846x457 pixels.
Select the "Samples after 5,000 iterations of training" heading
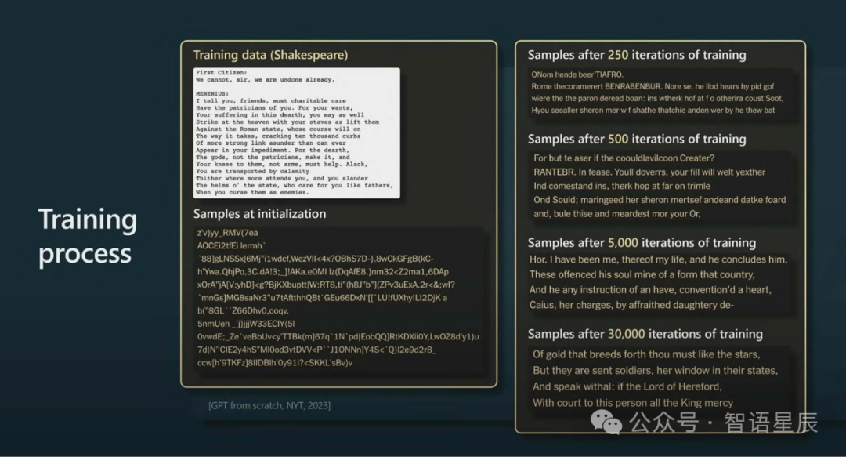pyautogui.click(x=642, y=243)
